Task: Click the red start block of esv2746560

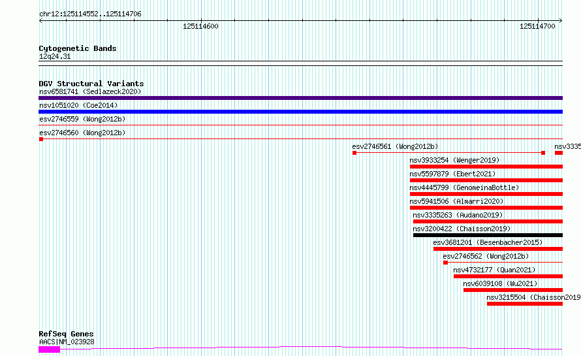Action: point(41,139)
